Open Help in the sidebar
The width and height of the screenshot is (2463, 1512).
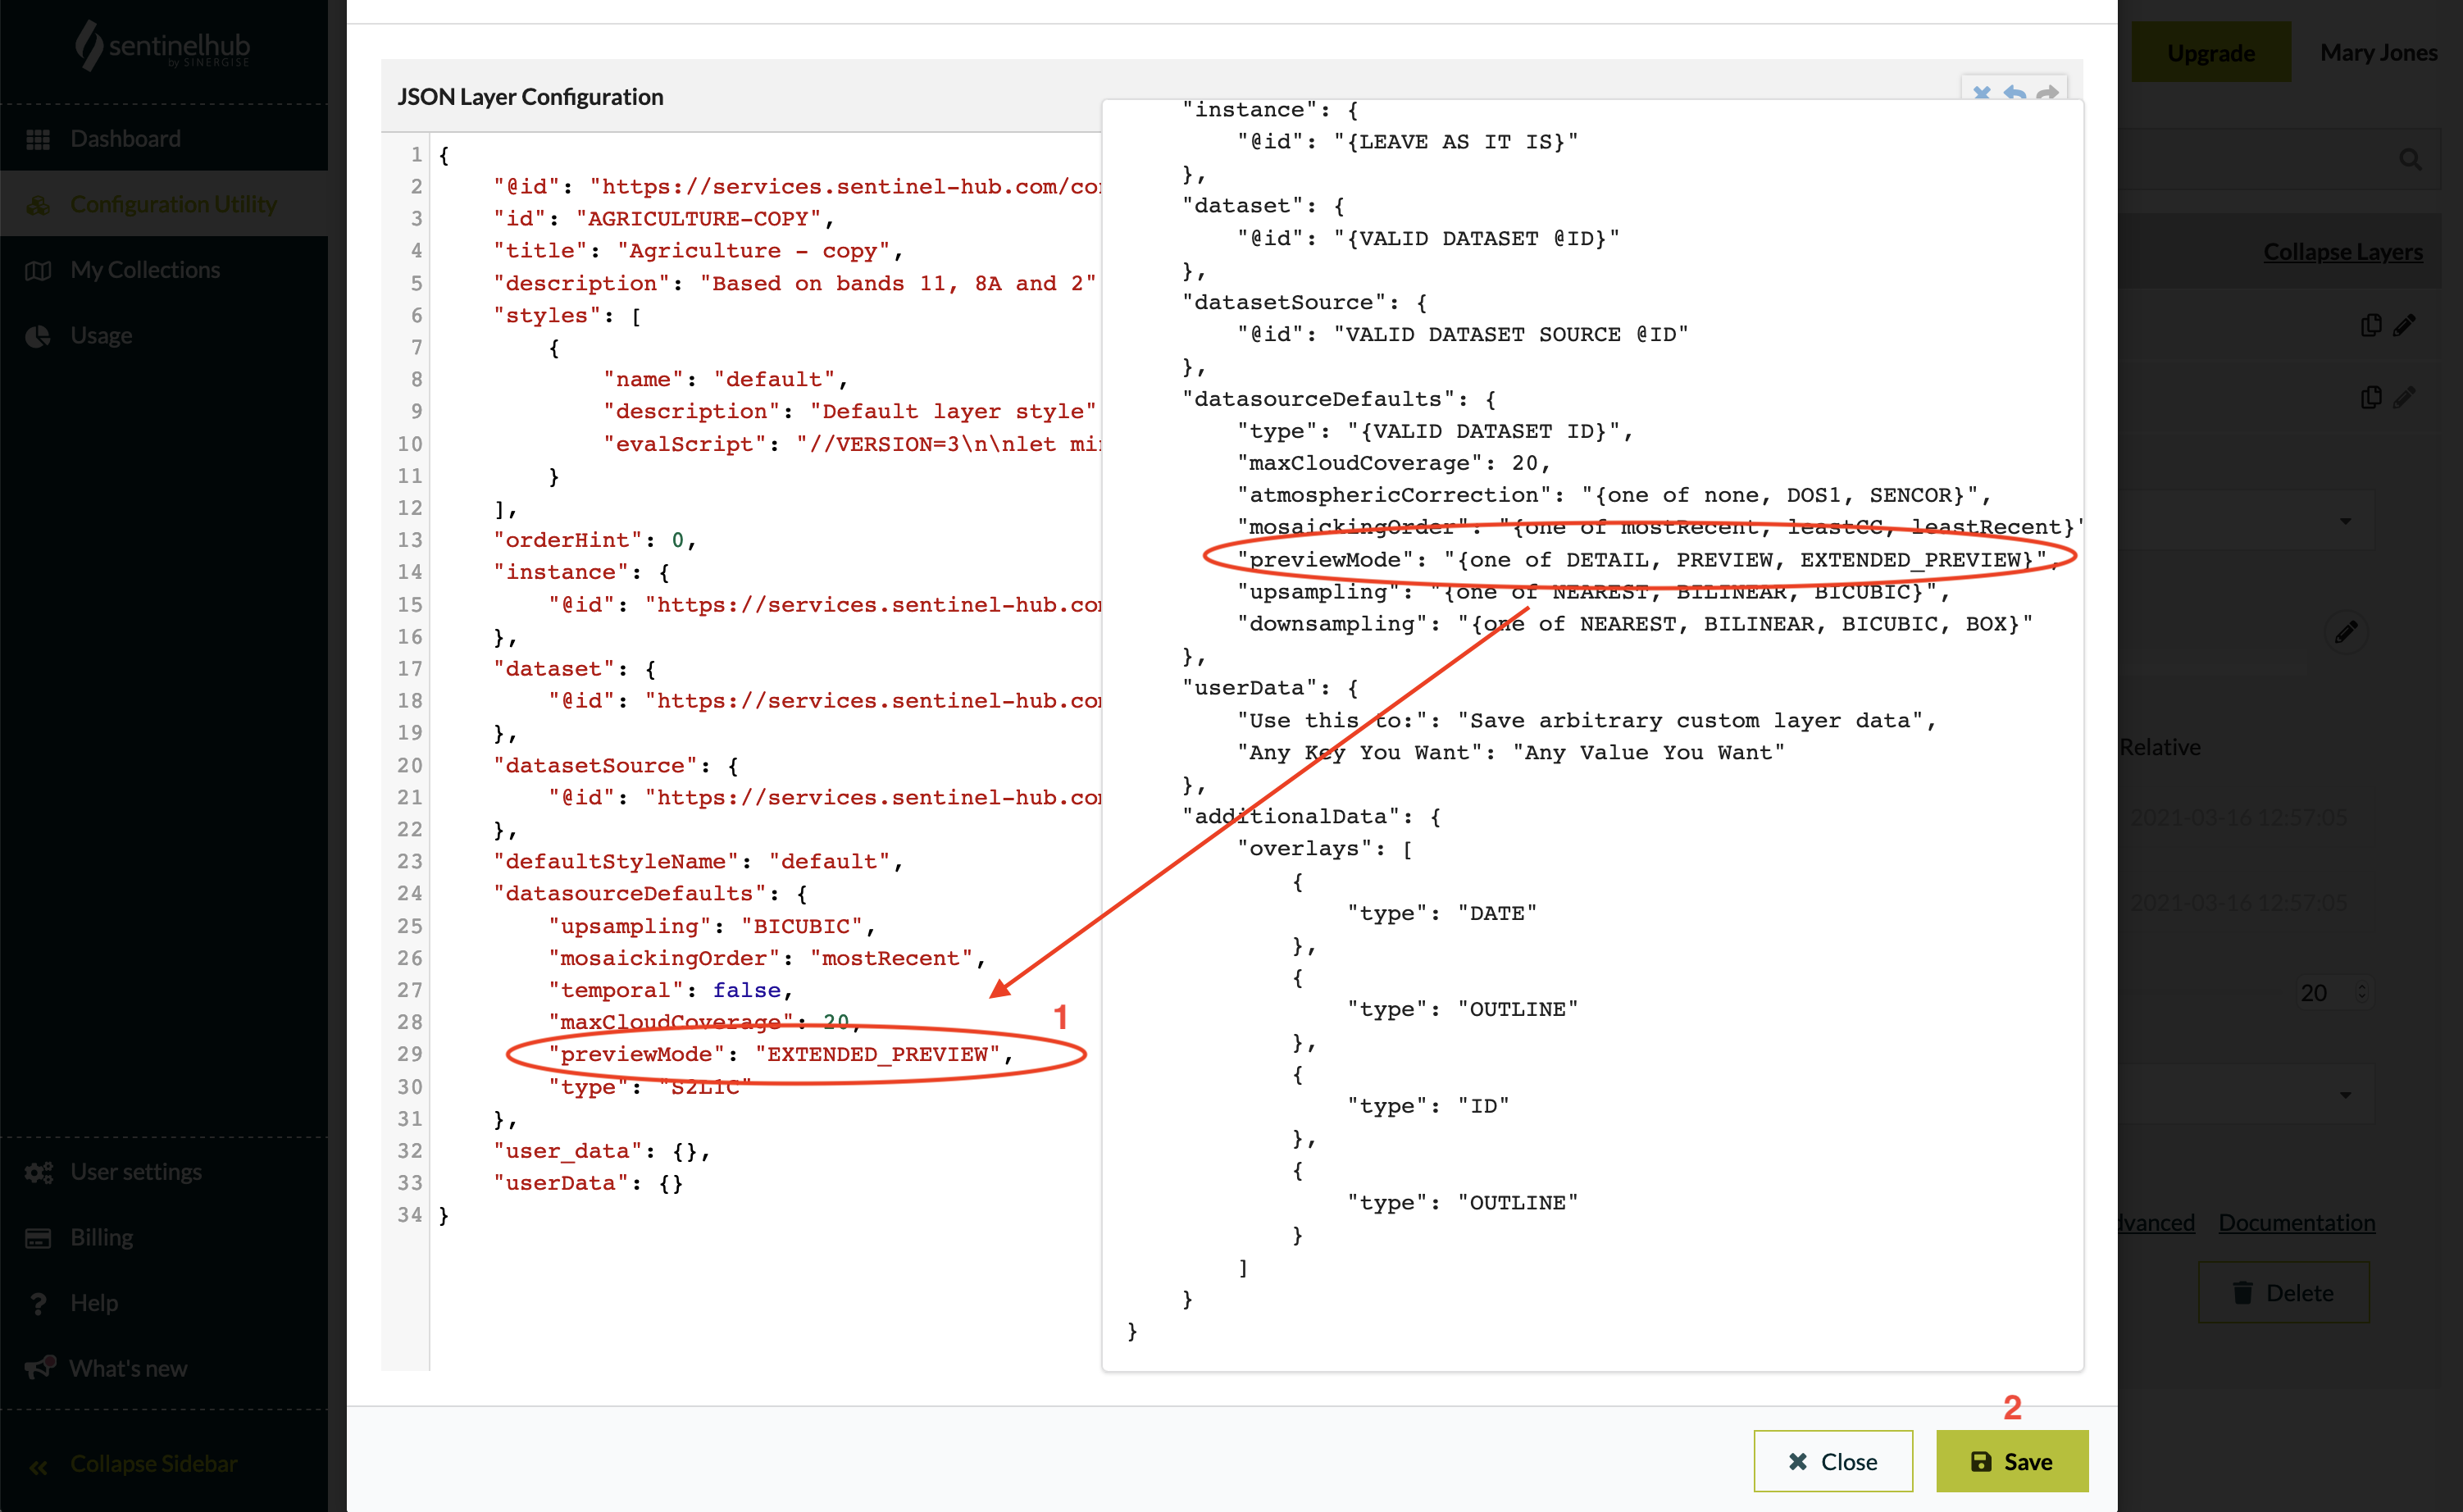click(x=164, y=1303)
